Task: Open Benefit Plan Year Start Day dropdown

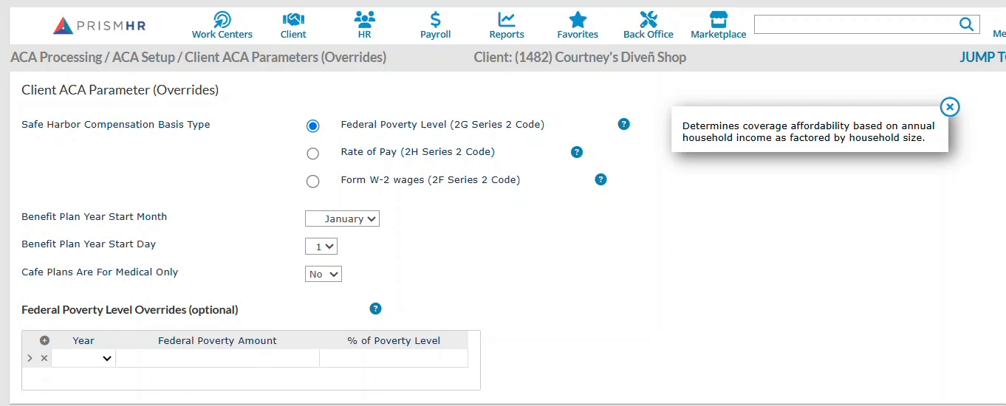Action: point(321,247)
